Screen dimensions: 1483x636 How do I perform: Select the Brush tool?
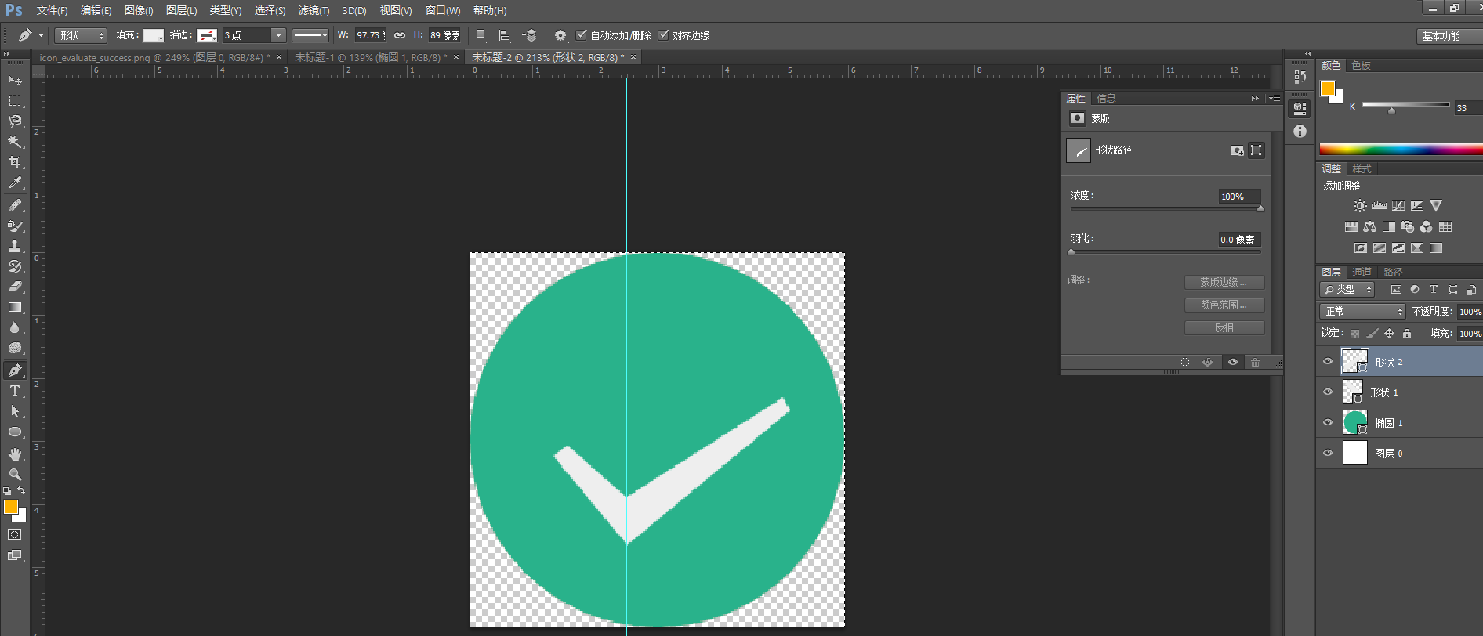click(15, 226)
